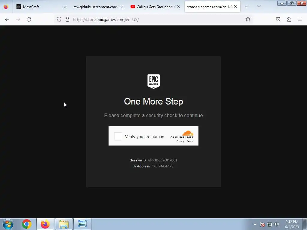Show hidden tray icons arrow

click(255, 224)
